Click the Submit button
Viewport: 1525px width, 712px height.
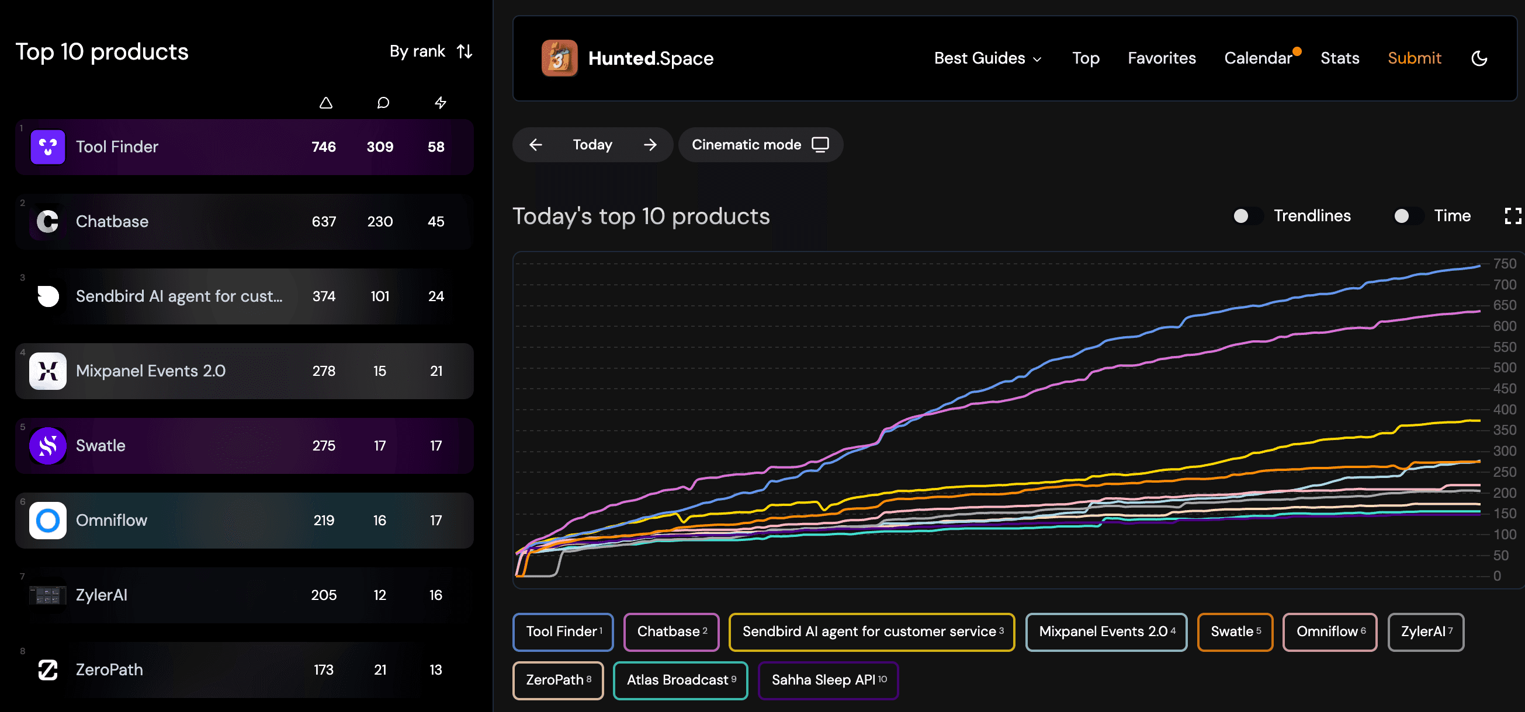click(x=1413, y=60)
